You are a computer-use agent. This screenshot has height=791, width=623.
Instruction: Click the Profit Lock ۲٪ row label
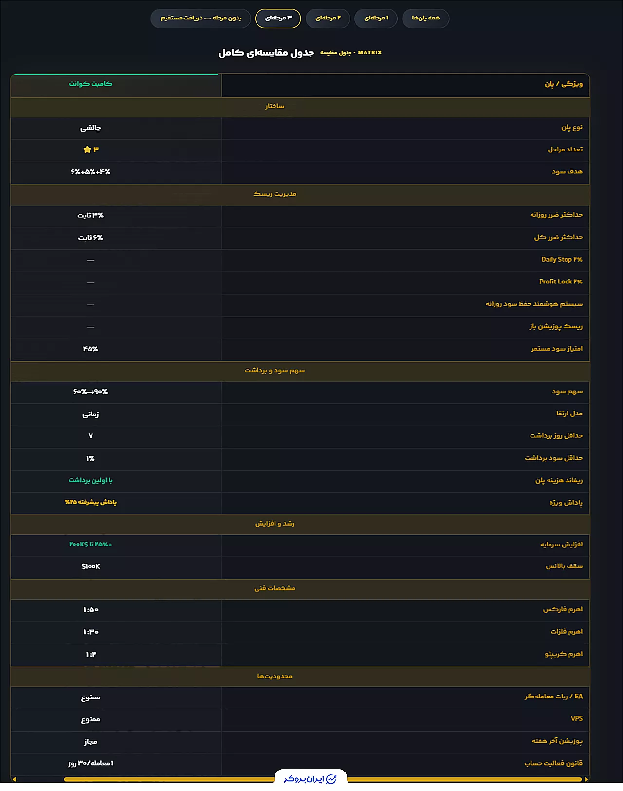561,282
